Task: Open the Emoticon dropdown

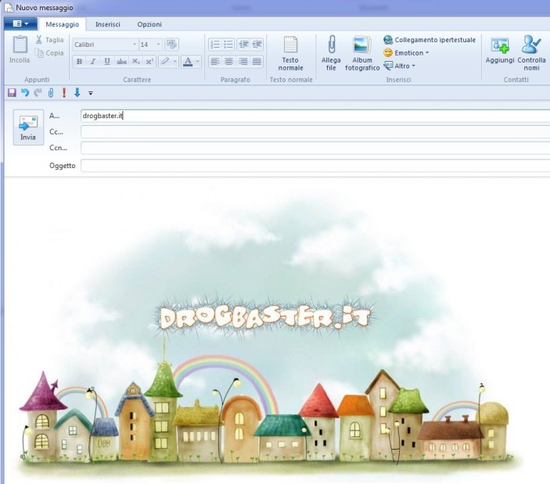Action: pos(406,53)
